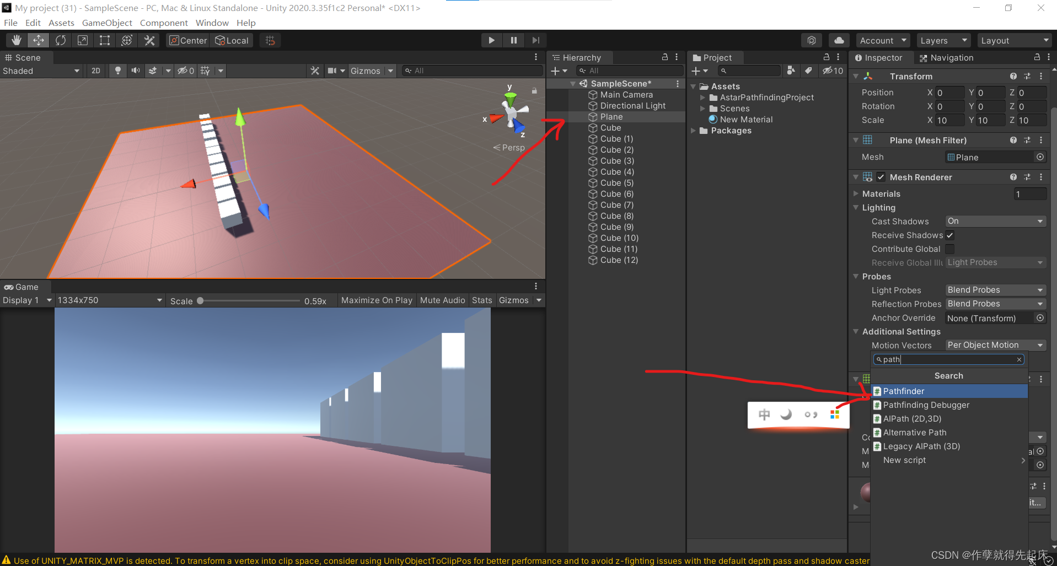Open Window menu
Screen dimensions: 1057x566
(212, 23)
